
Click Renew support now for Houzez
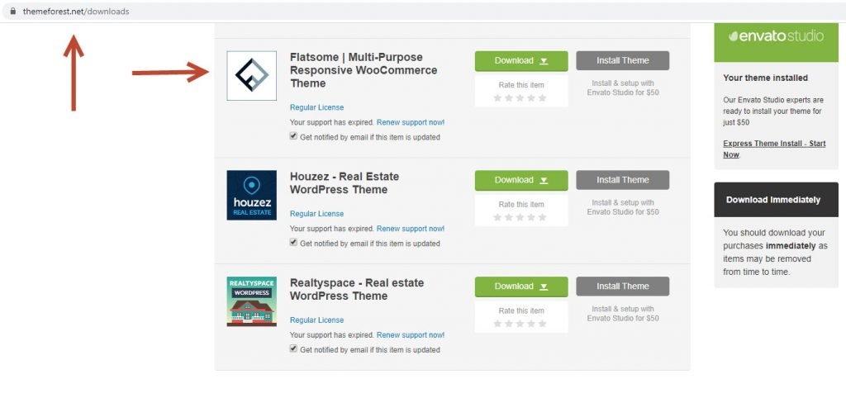point(411,229)
